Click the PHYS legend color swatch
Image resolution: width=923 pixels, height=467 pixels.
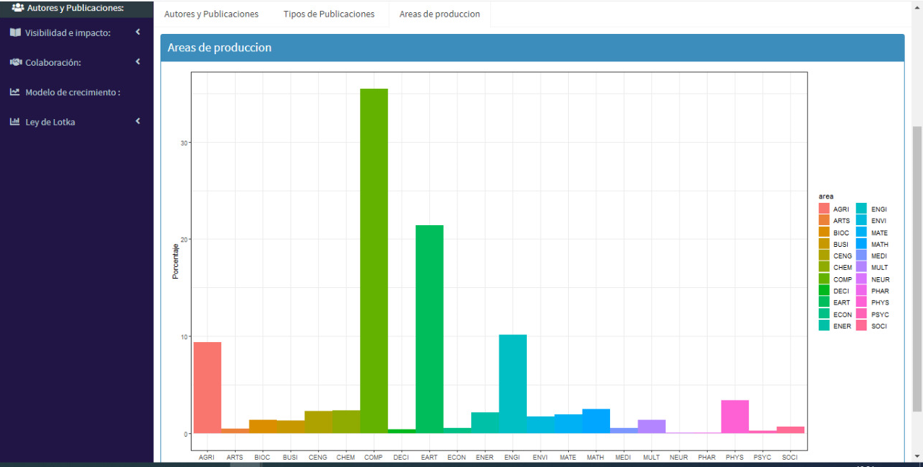[x=862, y=302]
